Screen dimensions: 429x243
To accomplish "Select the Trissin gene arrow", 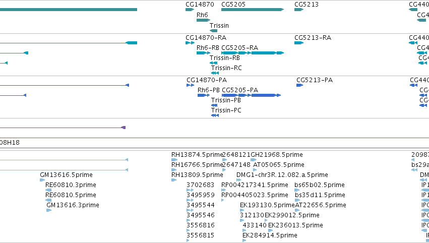I will (213, 31).
